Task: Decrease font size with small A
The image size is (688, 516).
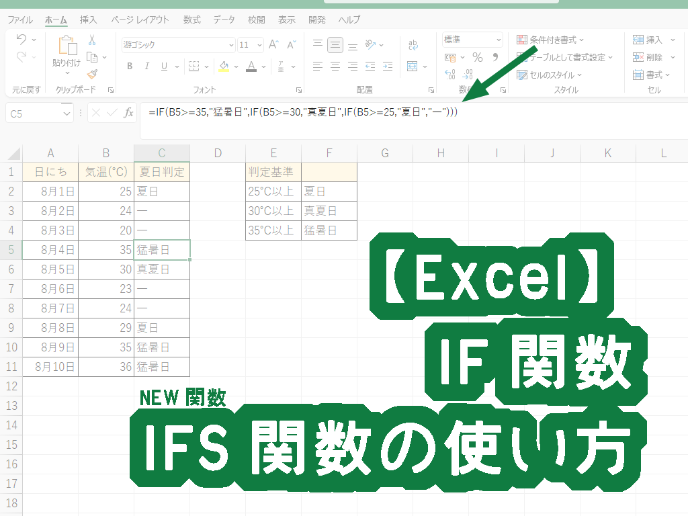Action: click(x=292, y=45)
